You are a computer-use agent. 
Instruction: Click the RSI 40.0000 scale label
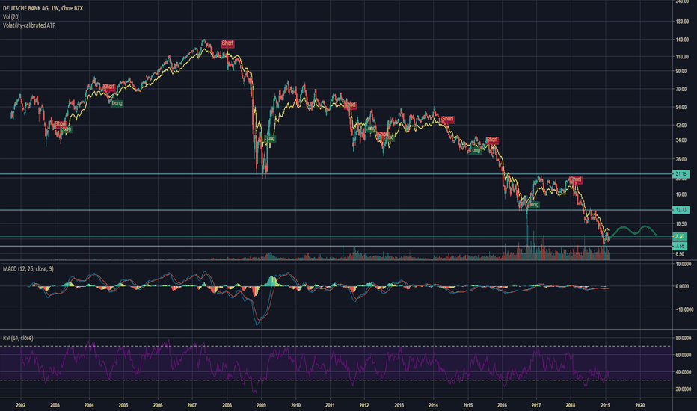coord(684,372)
